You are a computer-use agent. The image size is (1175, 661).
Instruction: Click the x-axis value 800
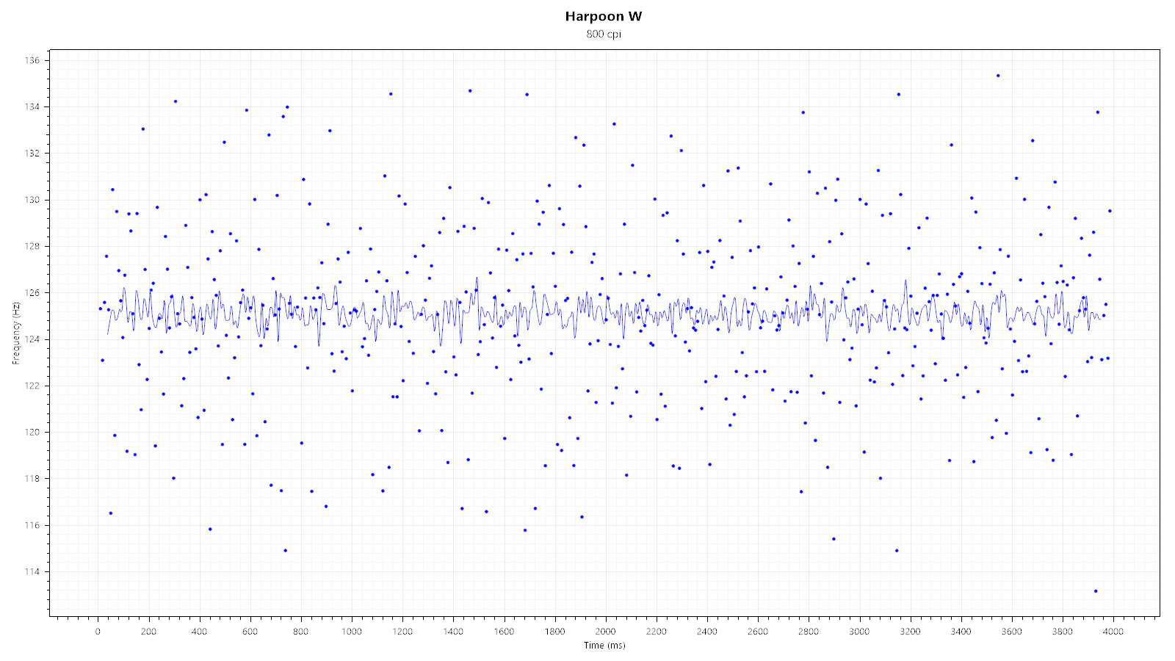300,631
